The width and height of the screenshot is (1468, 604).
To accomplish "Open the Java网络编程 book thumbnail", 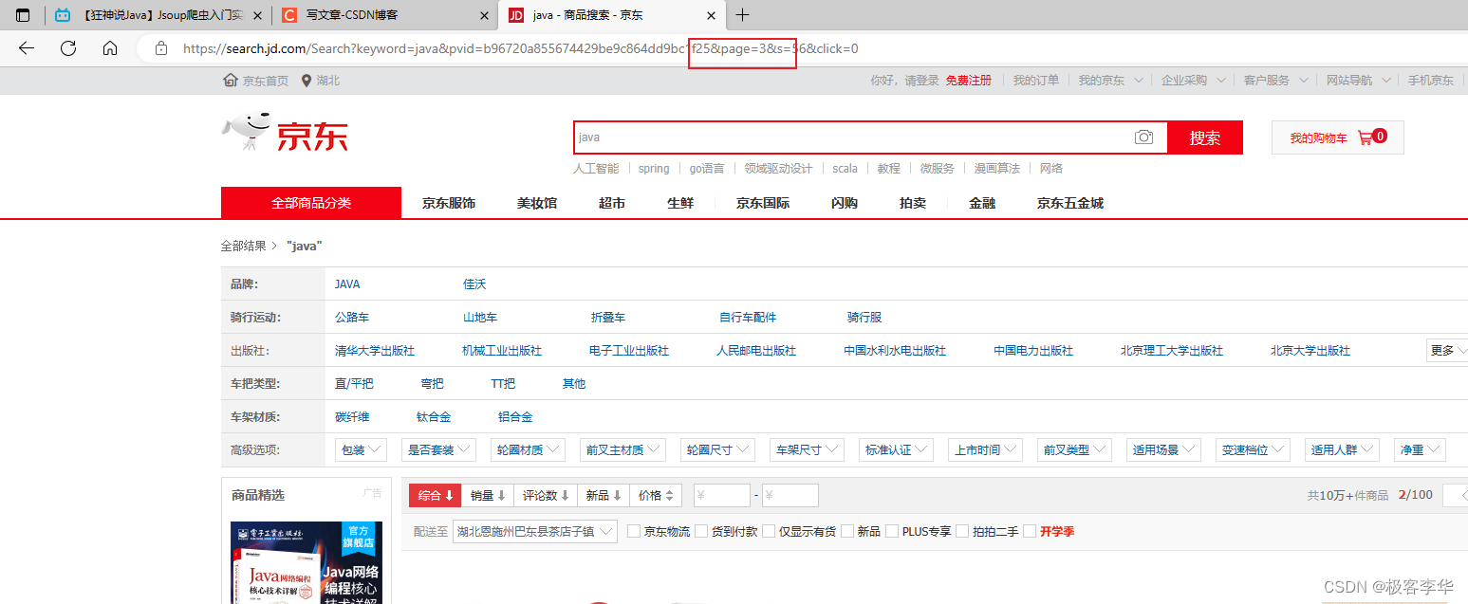I will (307, 562).
